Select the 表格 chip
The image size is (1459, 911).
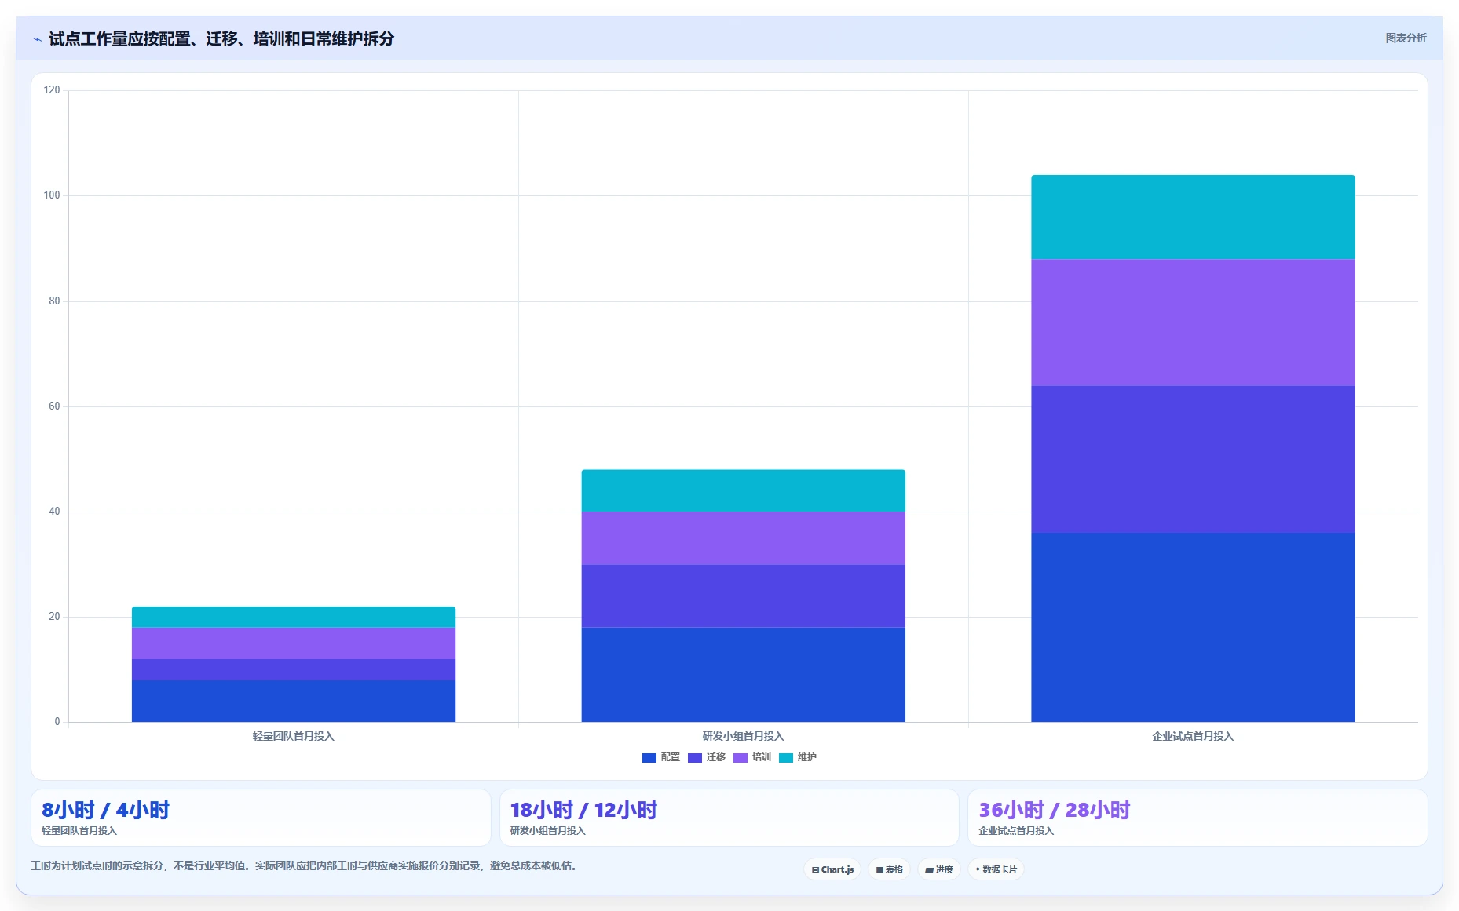coord(889,869)
